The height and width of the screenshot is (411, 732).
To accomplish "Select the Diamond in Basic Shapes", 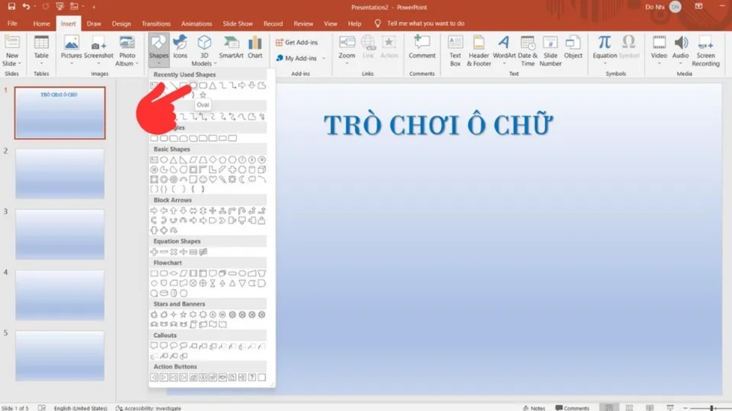I will tap(213, 160).
